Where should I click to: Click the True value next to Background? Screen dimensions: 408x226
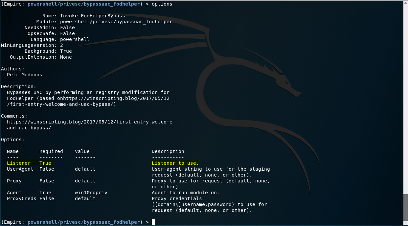[x=66, y=51]
